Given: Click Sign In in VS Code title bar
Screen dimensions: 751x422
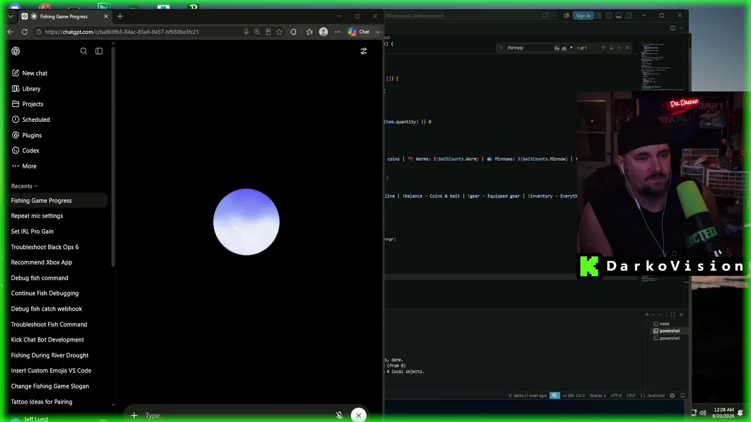Looking at the screenshot, I should tap(583, 16).
